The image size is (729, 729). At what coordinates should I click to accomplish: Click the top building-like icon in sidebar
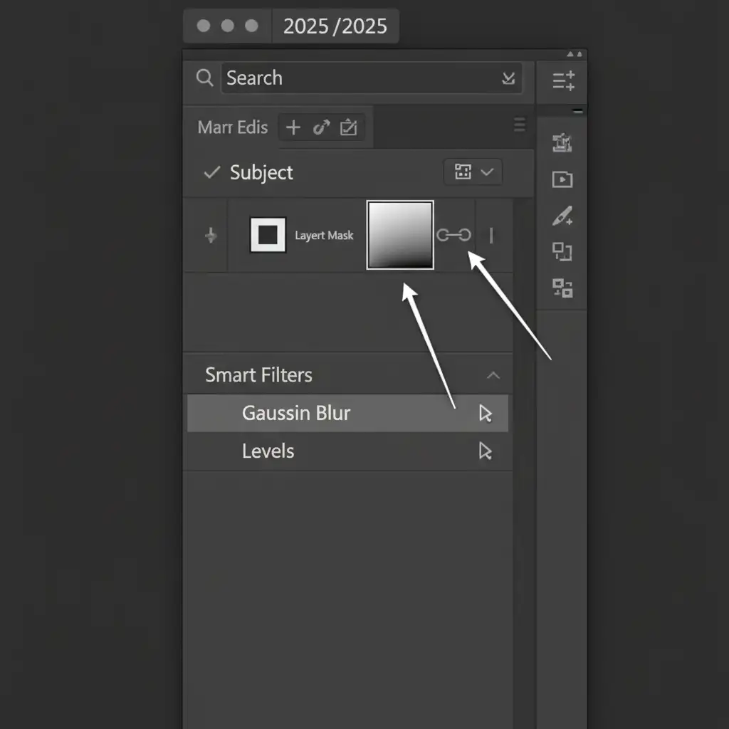(562, 143)
